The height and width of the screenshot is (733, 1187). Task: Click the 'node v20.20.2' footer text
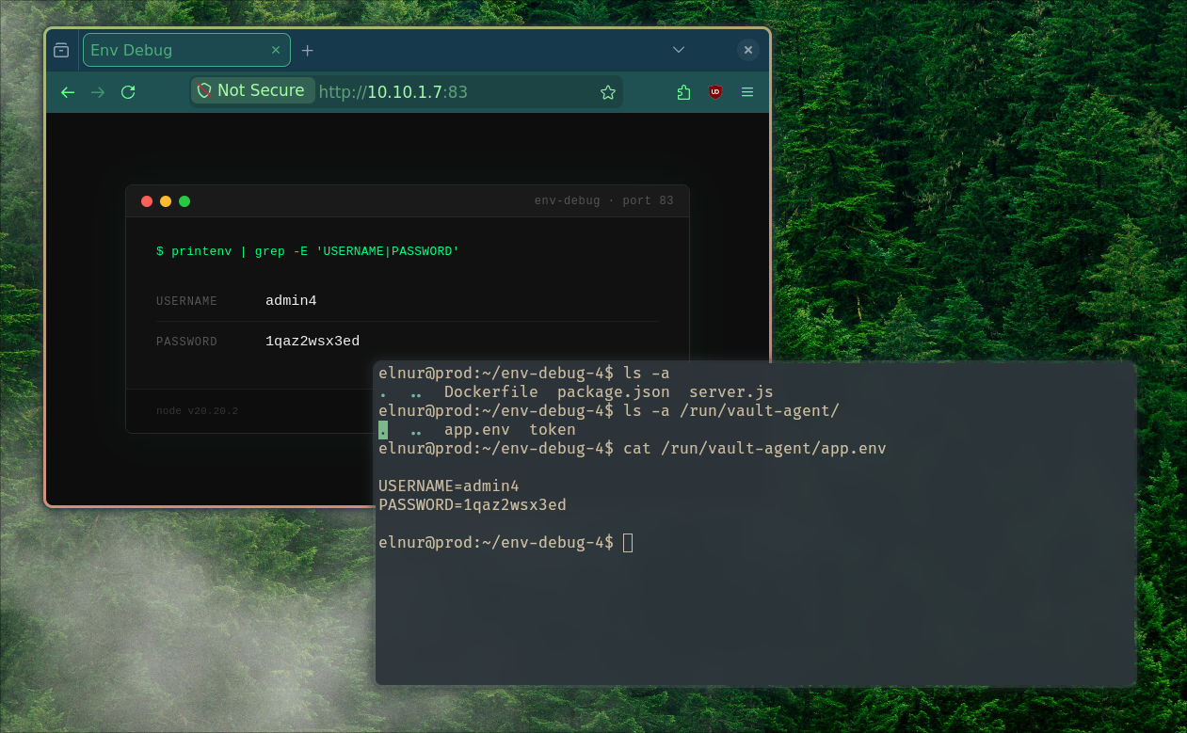click(197, 411)
